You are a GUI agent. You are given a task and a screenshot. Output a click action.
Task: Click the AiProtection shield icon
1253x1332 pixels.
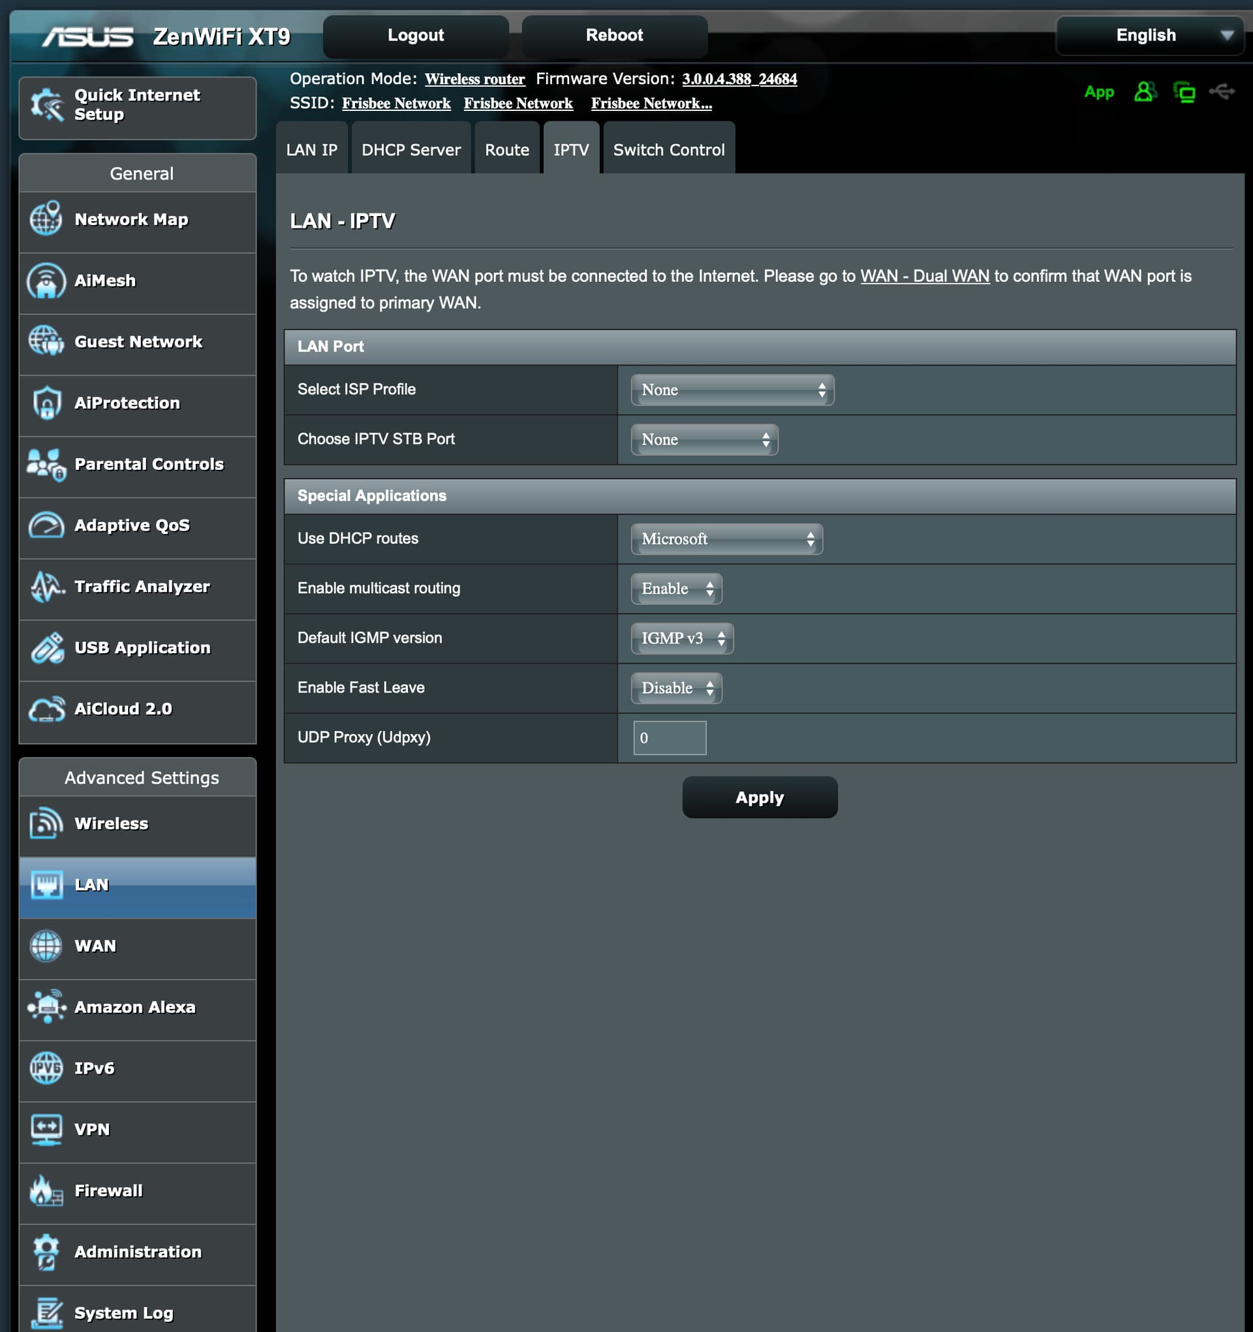46,403
